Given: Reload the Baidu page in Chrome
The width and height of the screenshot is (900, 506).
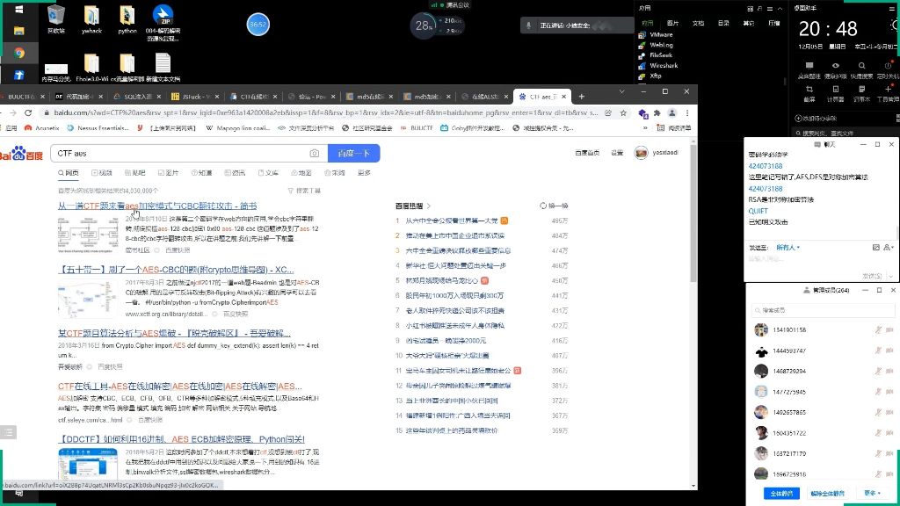Looking at the screenshot, I should tap(28, 112).
